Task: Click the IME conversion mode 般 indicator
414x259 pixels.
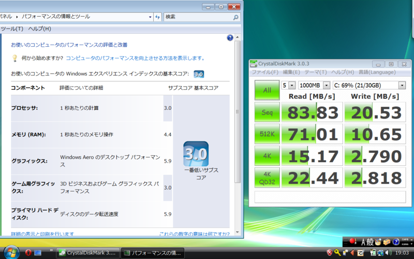Action: (370, 242)
